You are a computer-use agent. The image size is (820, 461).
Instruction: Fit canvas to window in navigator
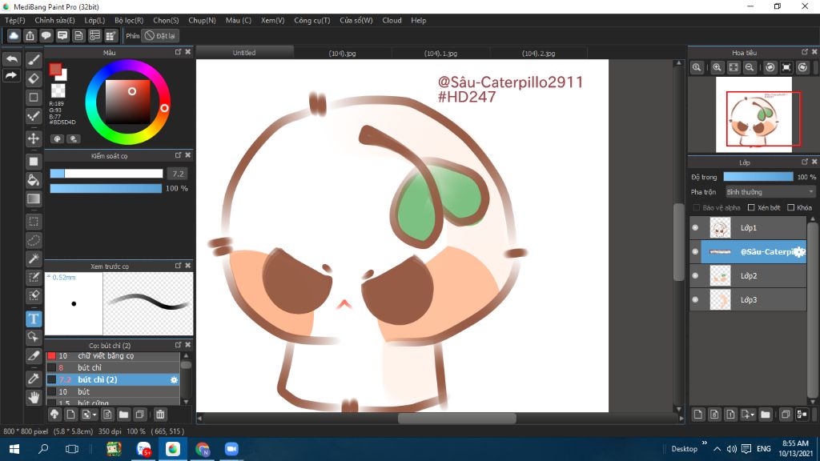pyautogui.click(x=734, y=67)
